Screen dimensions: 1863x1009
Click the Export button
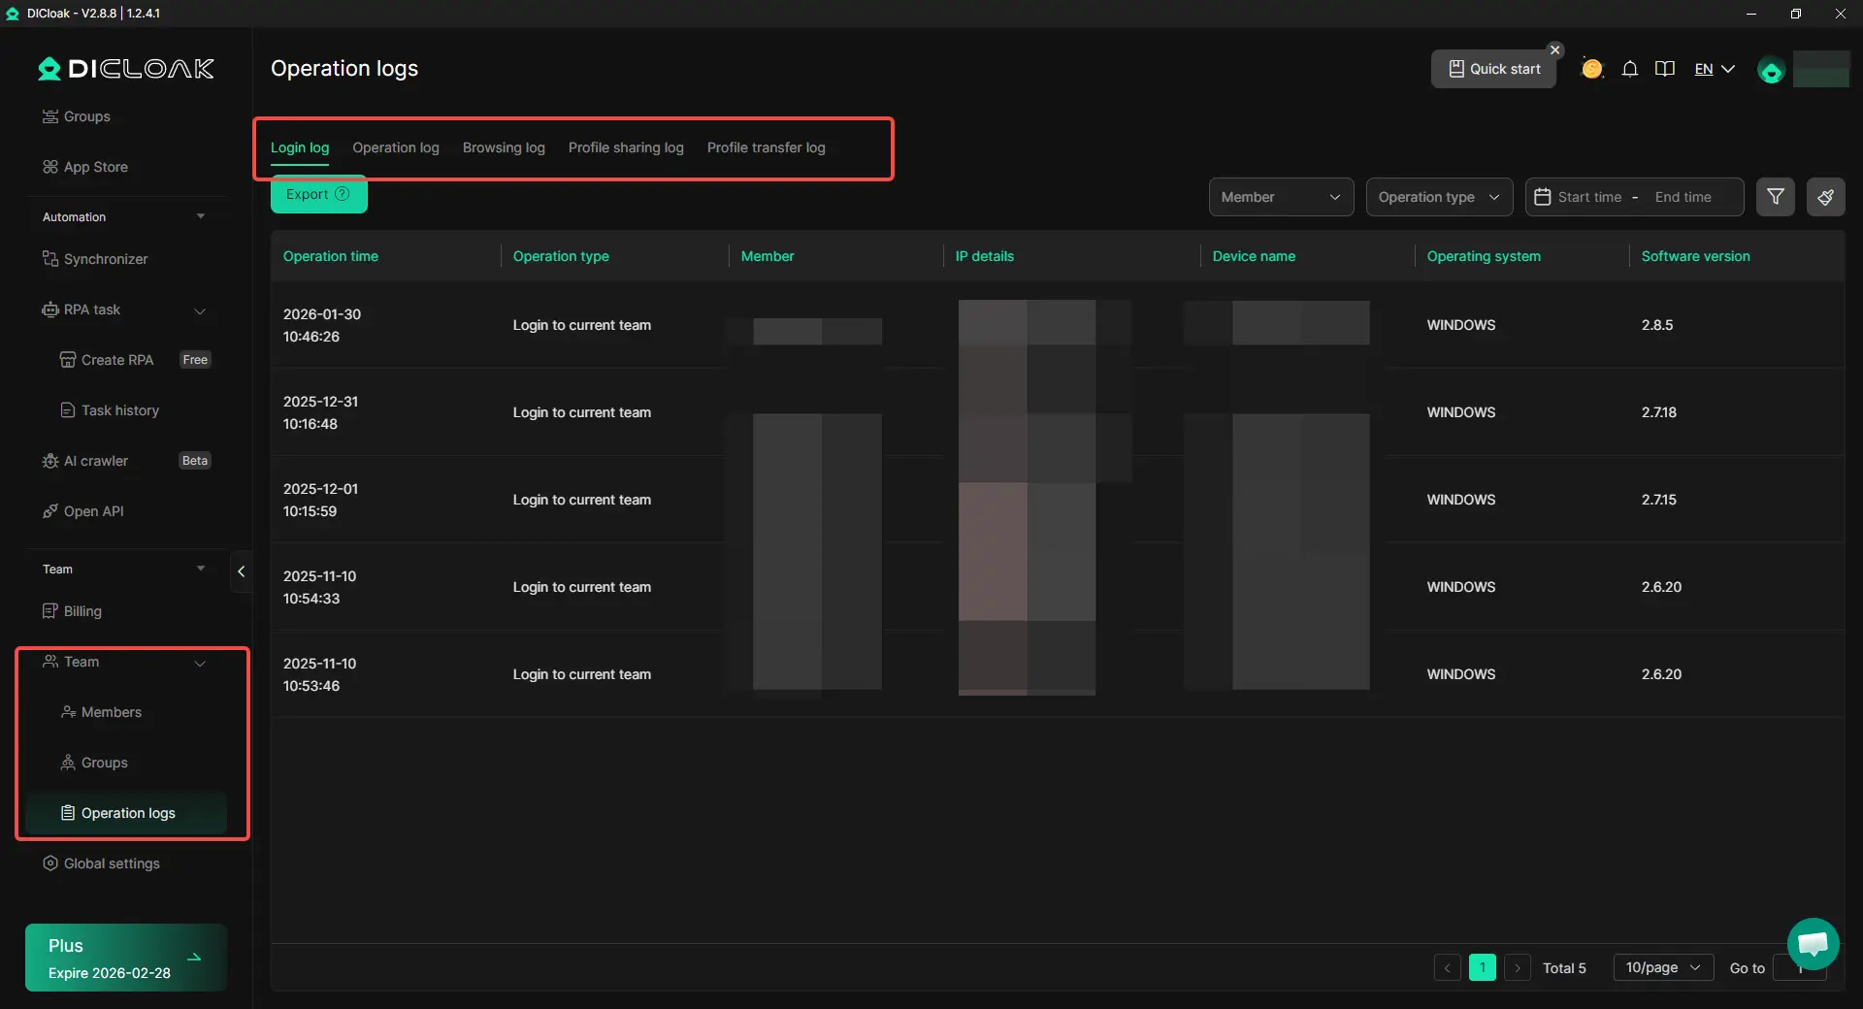pos(317,194)
